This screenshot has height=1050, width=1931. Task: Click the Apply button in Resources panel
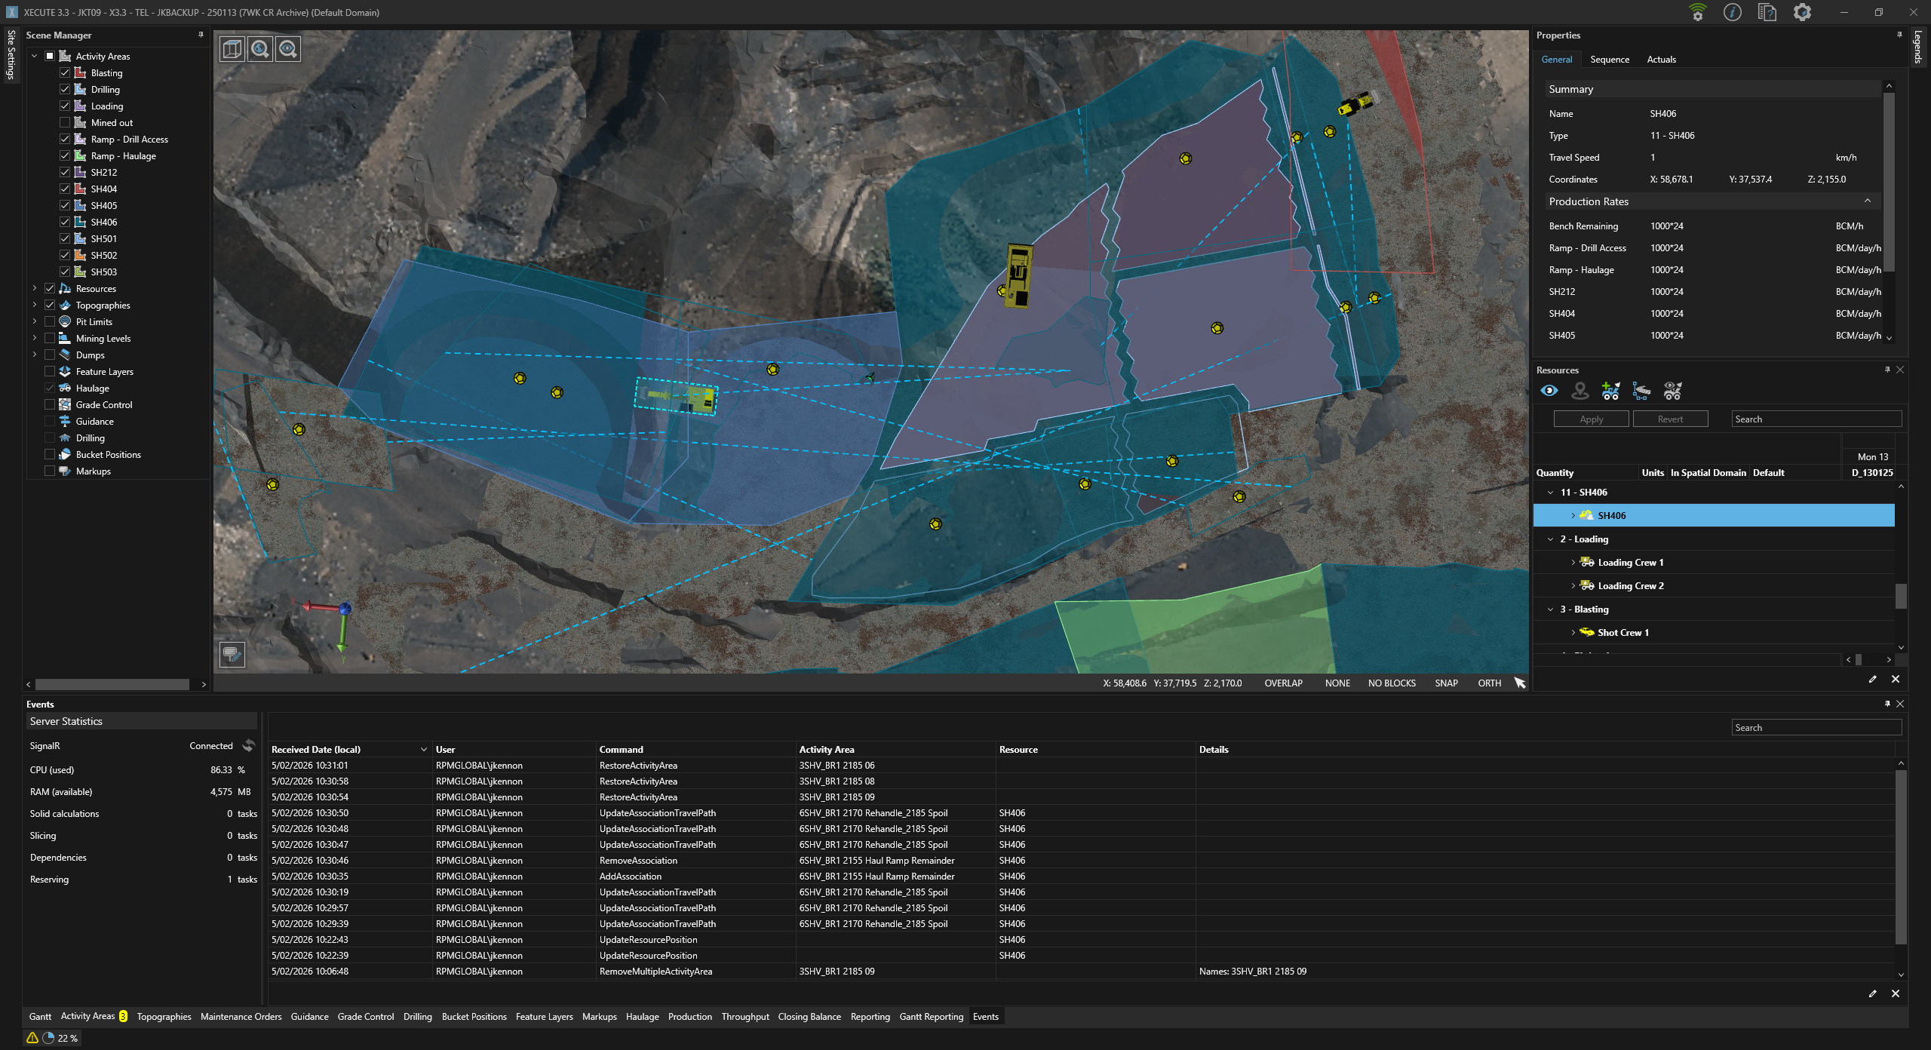(1591, 419)
